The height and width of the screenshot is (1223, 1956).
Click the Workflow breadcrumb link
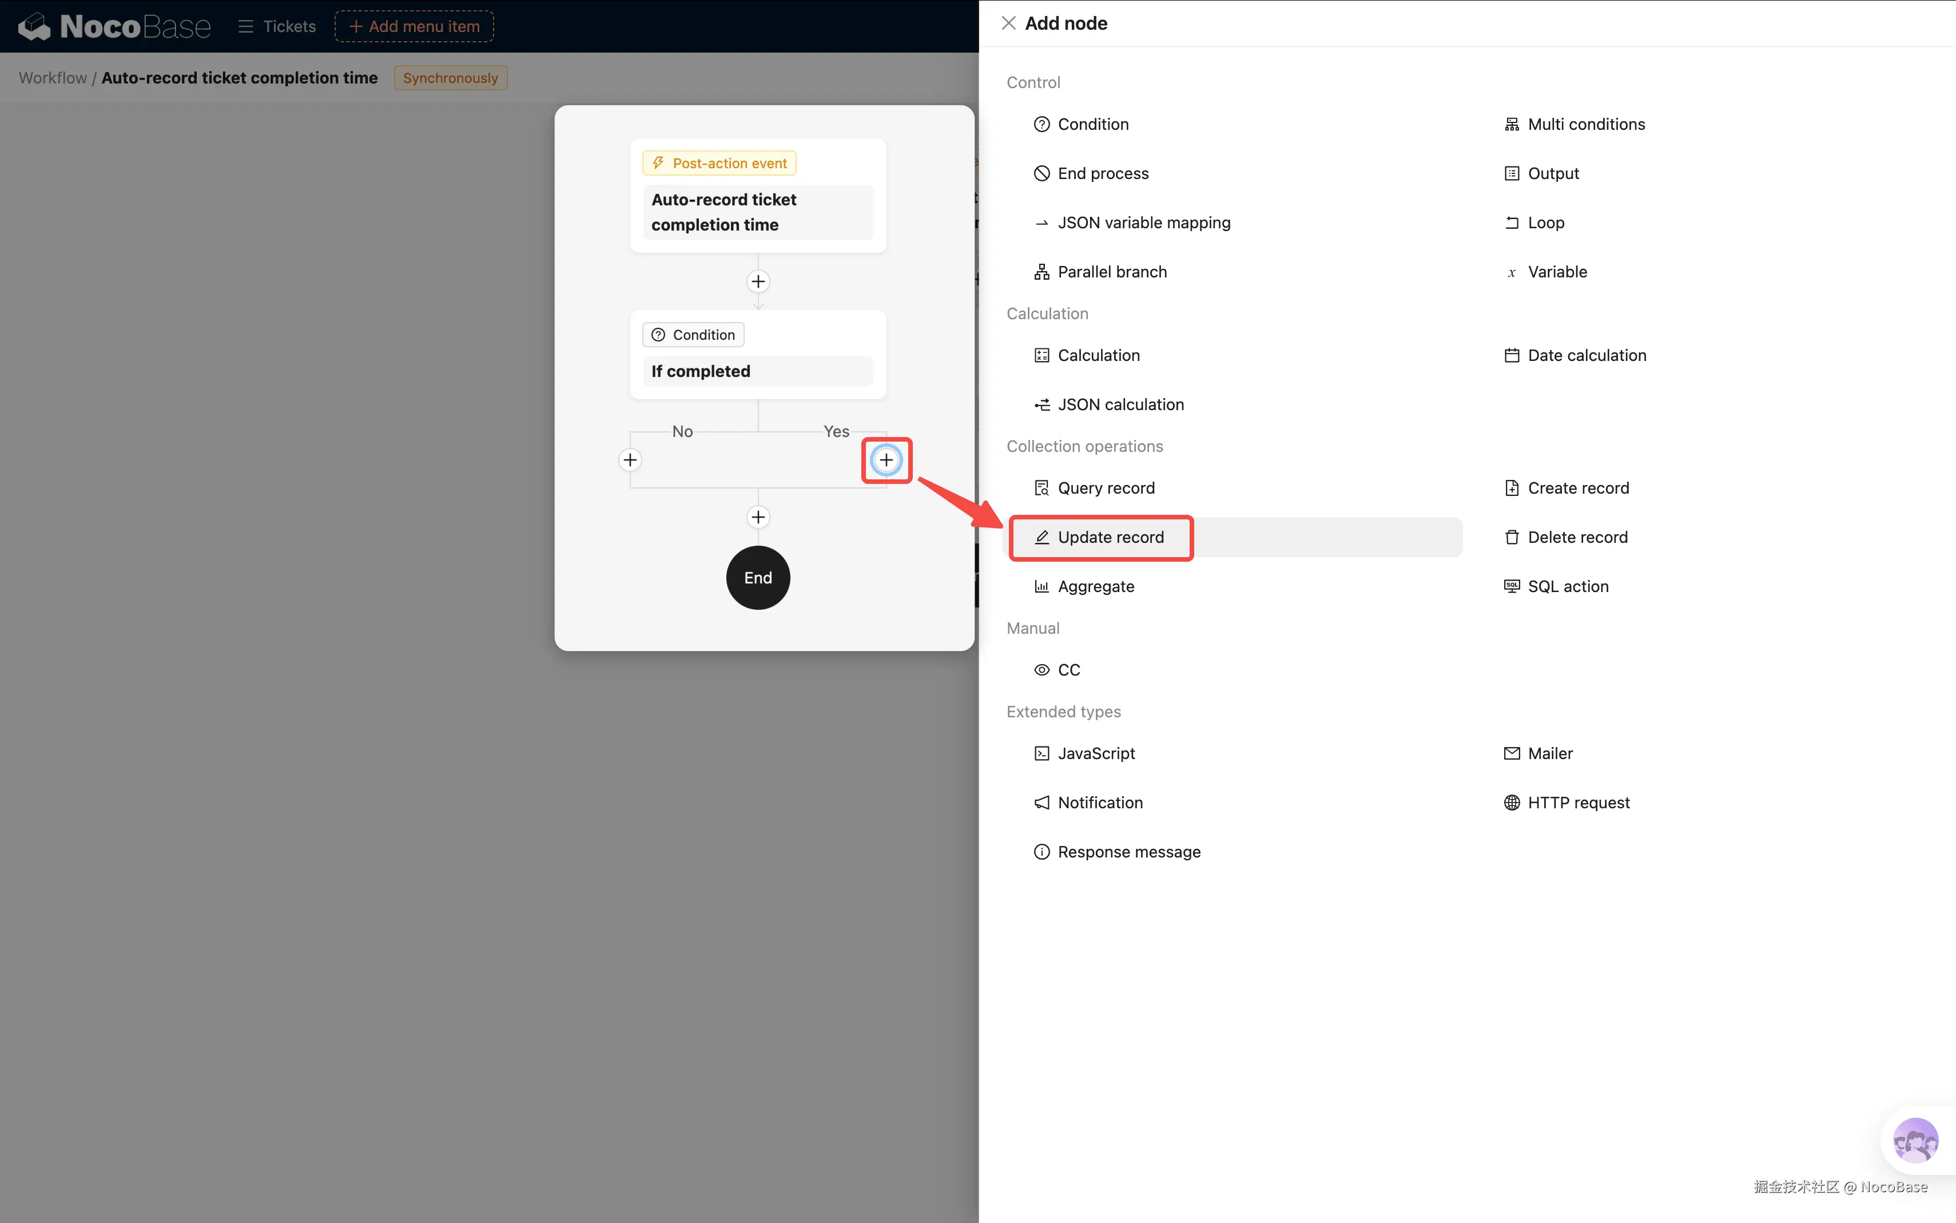tap(53, 78)
